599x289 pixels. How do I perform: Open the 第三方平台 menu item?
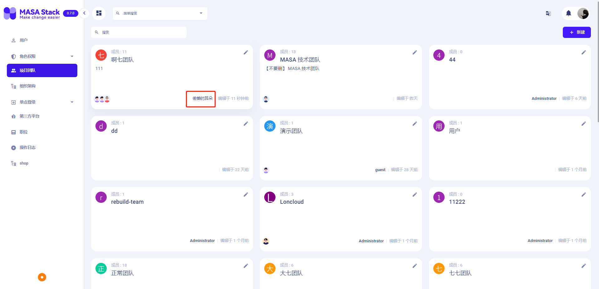42,116
